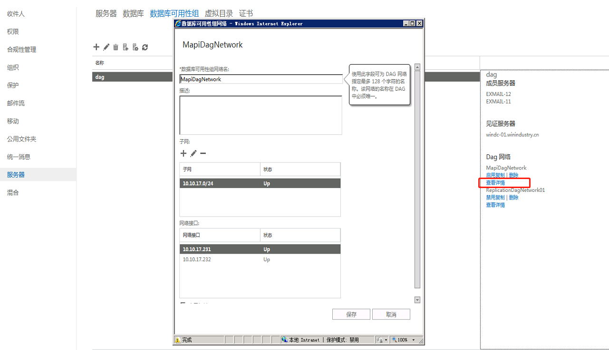Open 保护 in the sidebar
The image size is (609, 350).
(13, 85)
